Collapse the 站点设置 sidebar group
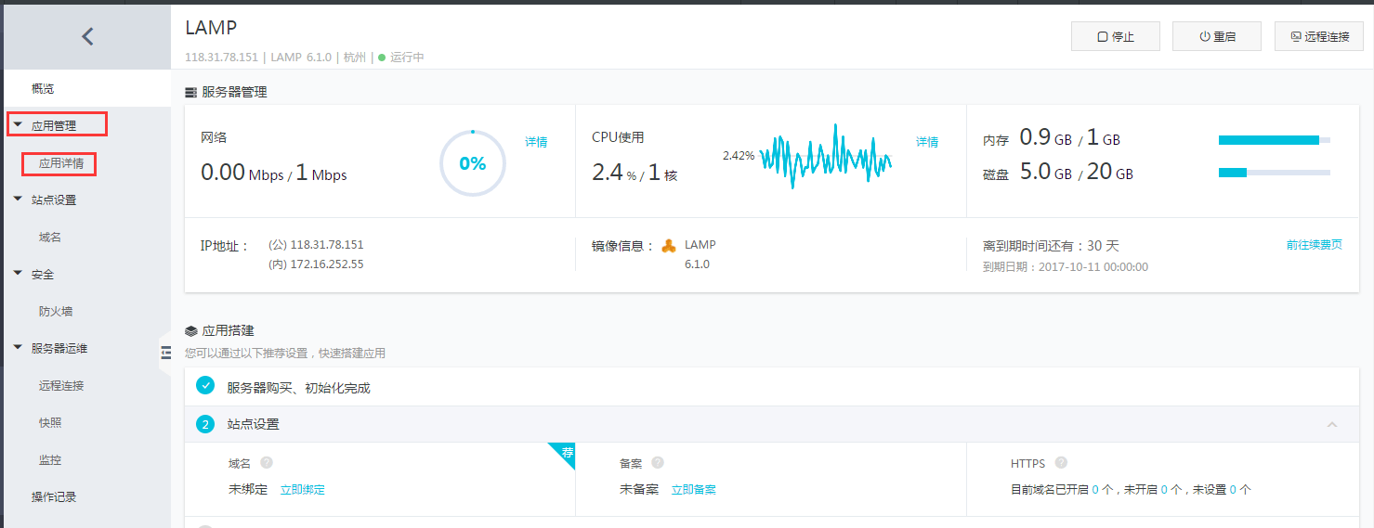Viewport: 1374px width, 528px height. pos(19,200)
